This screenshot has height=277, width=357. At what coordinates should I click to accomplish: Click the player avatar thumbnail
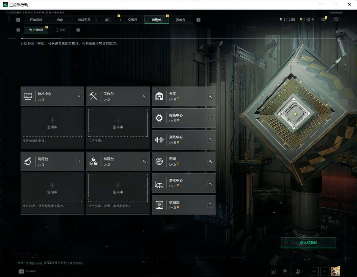click(x=336, y=271)
